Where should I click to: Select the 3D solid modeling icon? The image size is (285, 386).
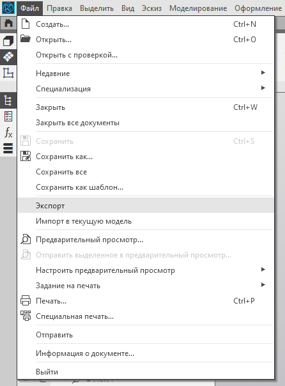point(8,41)
